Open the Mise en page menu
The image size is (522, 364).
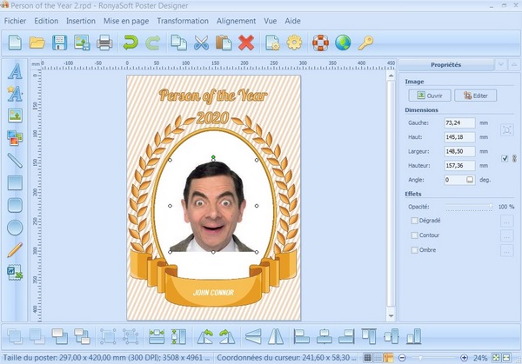[x=126, y=21]
